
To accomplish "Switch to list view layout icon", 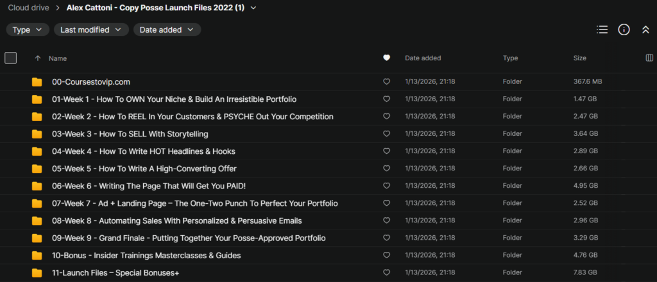I will tap(602, 29).
